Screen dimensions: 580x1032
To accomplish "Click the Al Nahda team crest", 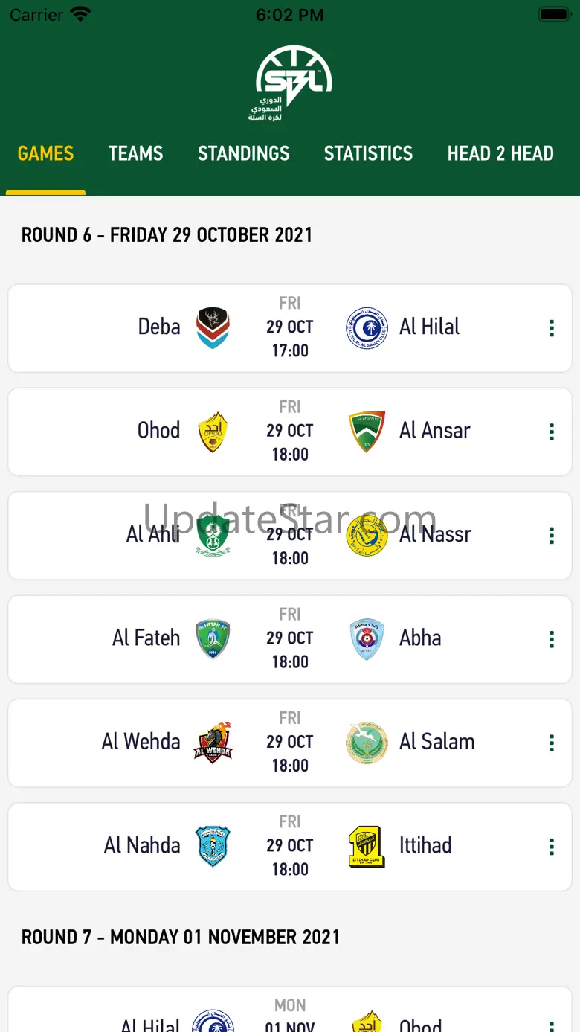I will [213, 847].
